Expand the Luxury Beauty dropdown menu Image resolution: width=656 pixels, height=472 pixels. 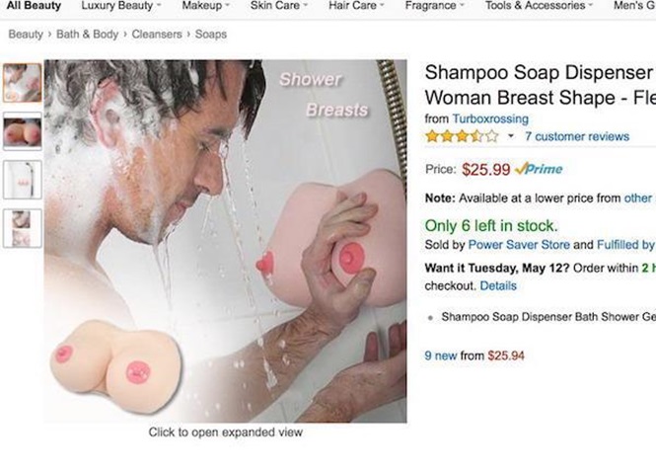[x=120, y=6]
